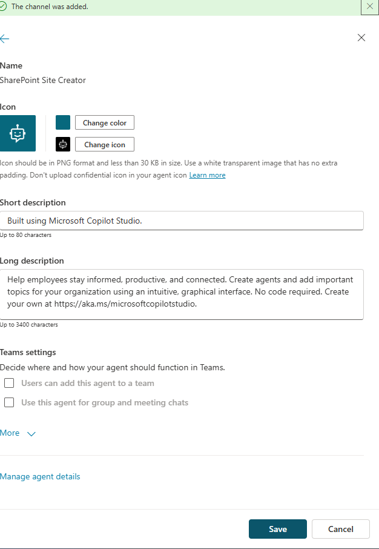Click the small black bot icon preview
379x549 pixels.
tap(63, 144)
